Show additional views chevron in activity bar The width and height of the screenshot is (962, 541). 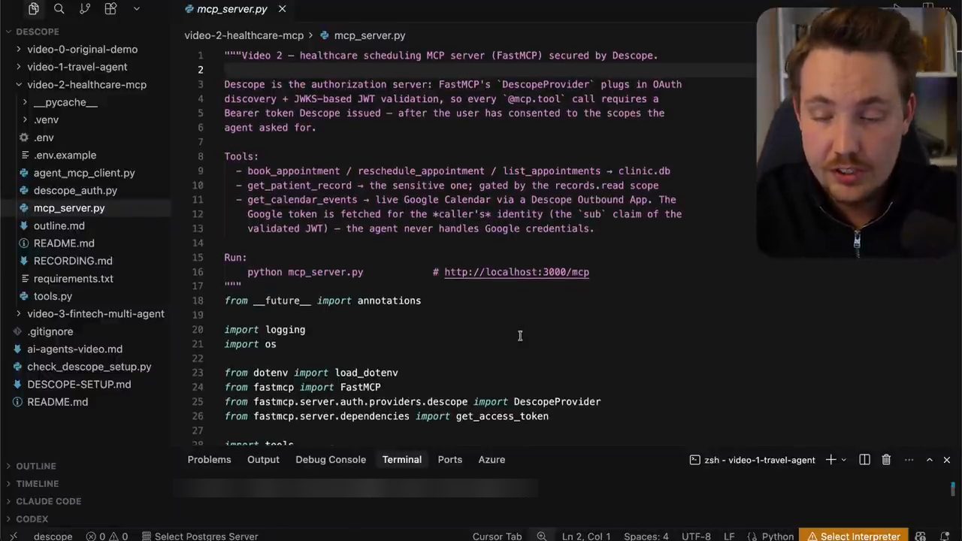[136, 9]
